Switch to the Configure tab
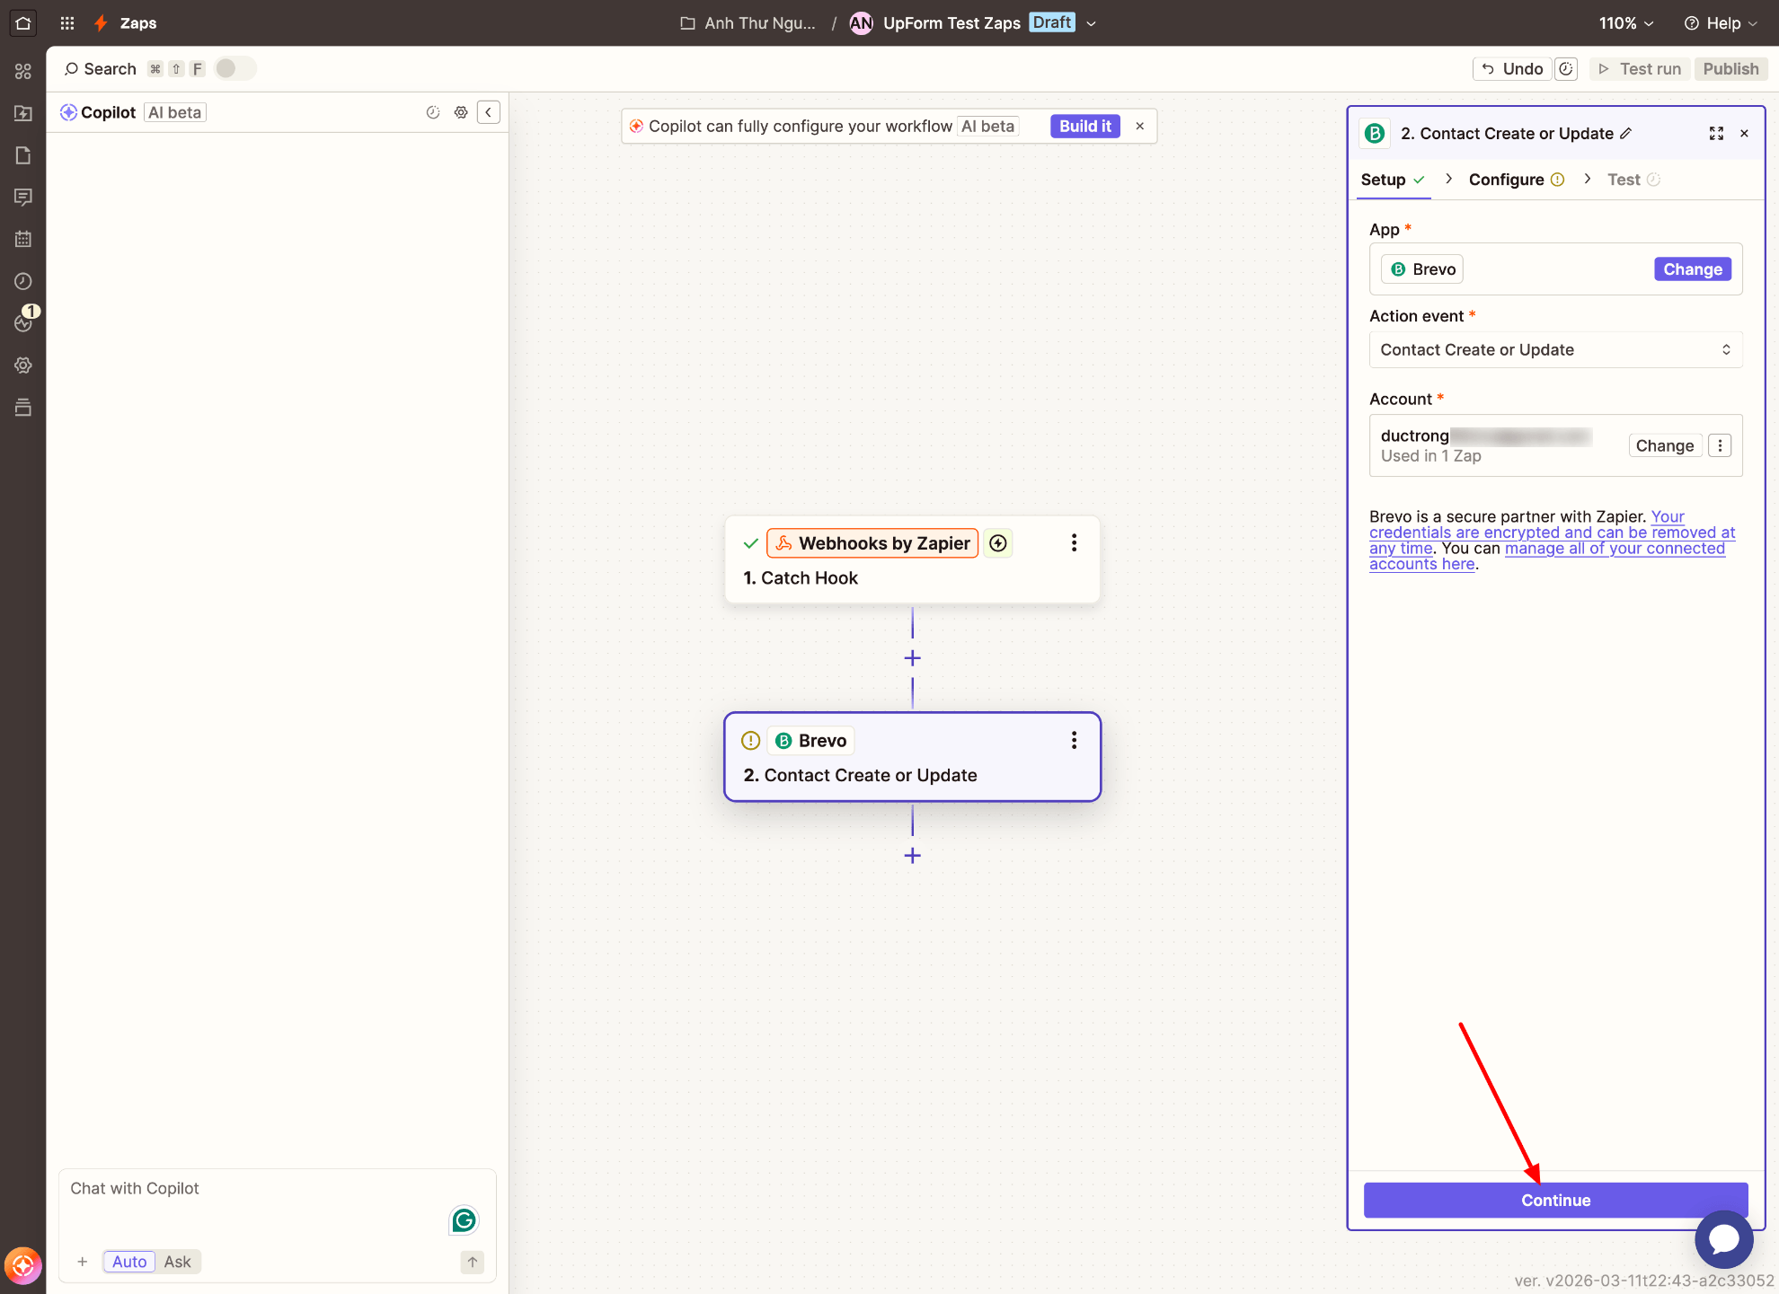The width and height of the screenshot is (1779, 1294). pyautogui.click(x=1517, y=180)
